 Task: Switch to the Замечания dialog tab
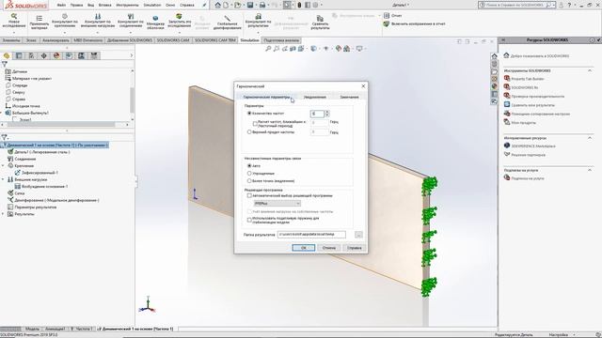(349, 98)
